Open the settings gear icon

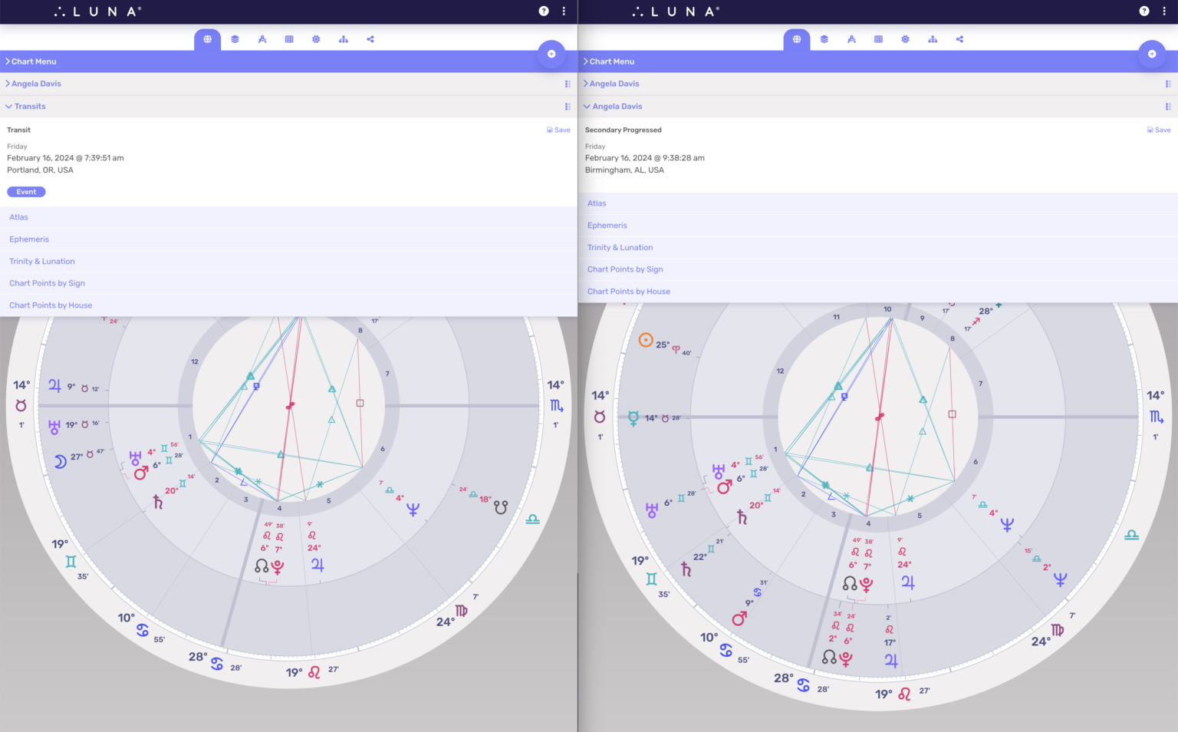pos(316,39)
